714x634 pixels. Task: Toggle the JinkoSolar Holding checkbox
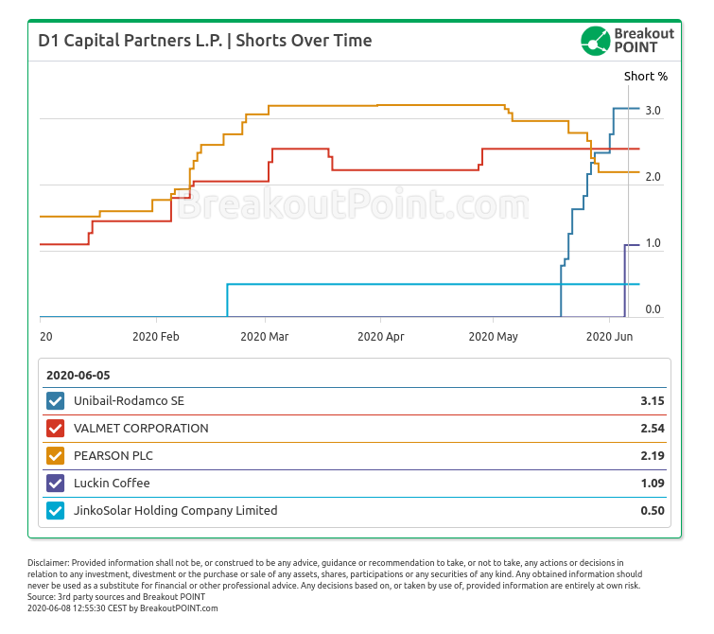[55, 511]
